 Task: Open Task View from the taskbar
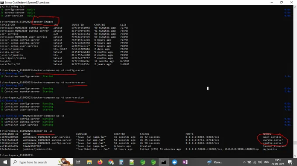click(x=78, y=162)
